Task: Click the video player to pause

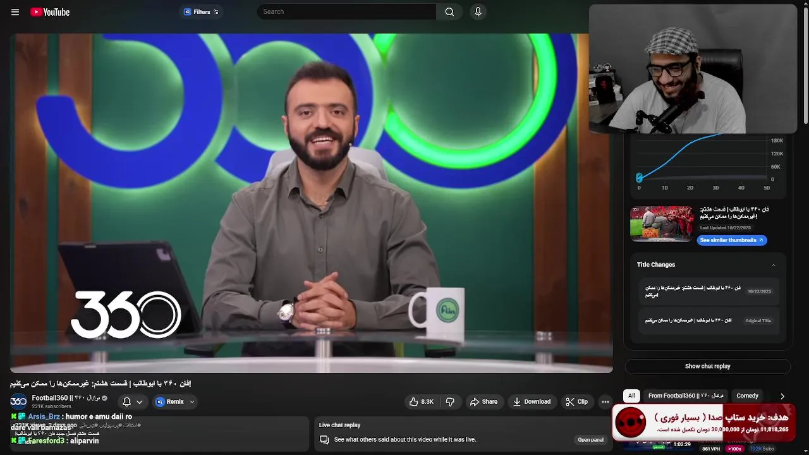Action: point(311,202)
